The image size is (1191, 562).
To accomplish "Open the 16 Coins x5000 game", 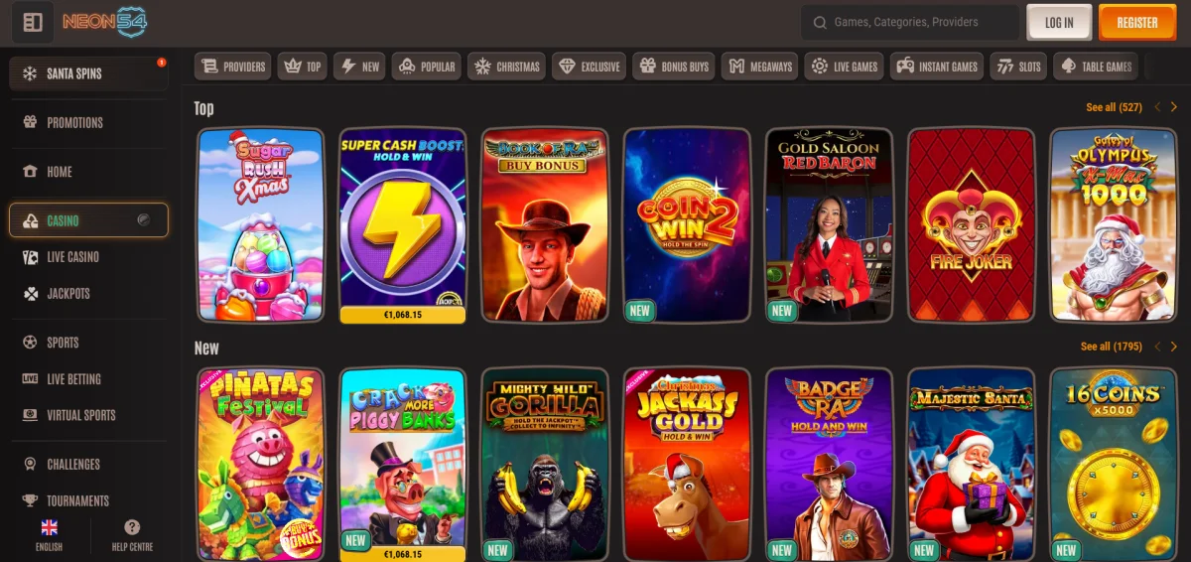I will 1114,465.
